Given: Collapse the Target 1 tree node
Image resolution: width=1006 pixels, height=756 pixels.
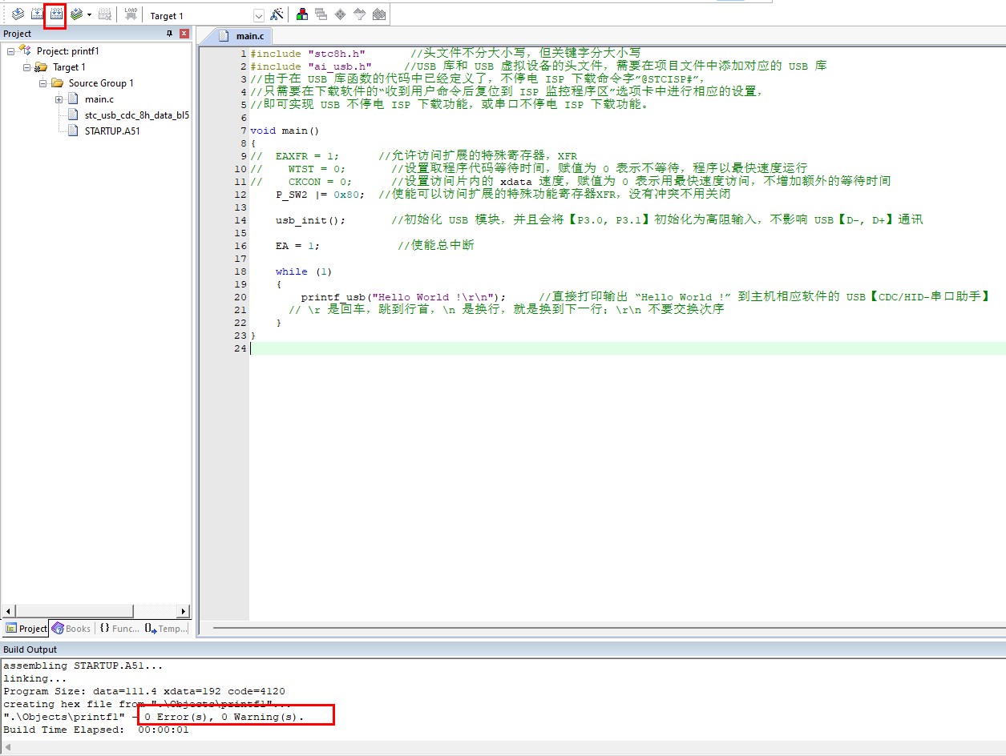Looking at the screenshot, I should point(27,67).
